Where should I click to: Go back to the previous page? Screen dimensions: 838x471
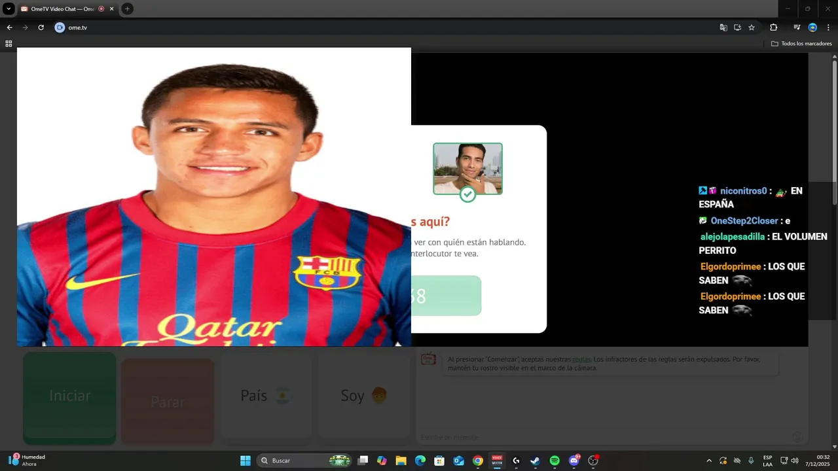pyautogui.click(x=9, y=27)
